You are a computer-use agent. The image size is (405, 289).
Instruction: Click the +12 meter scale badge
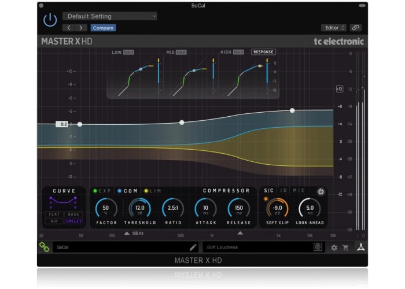(340, 89)
